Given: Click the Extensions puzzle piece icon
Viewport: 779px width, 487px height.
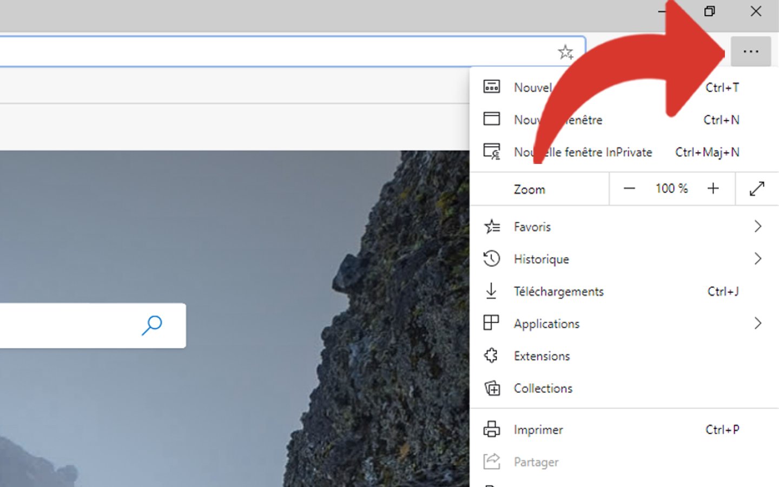Looking at the screenshot, I should [491, 356].
